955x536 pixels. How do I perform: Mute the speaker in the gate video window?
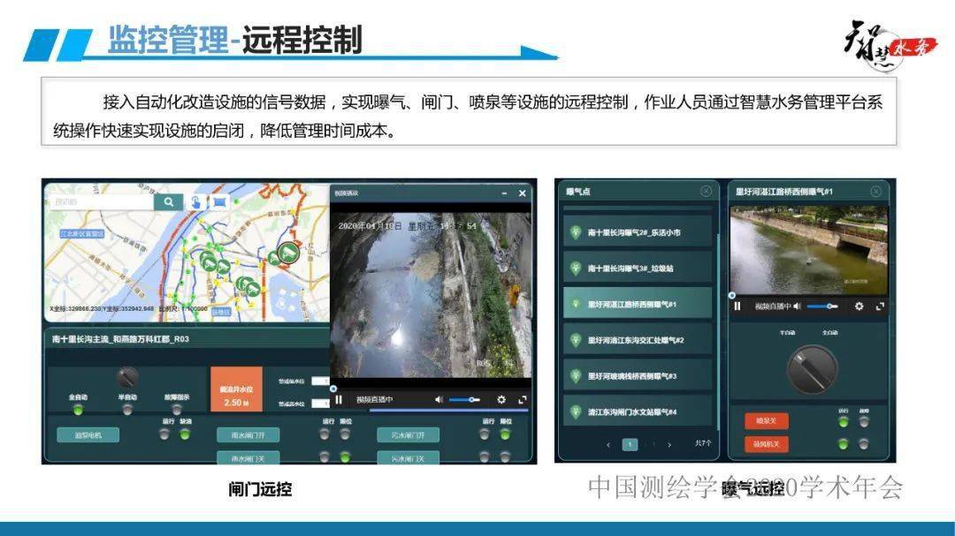[439, 400]
